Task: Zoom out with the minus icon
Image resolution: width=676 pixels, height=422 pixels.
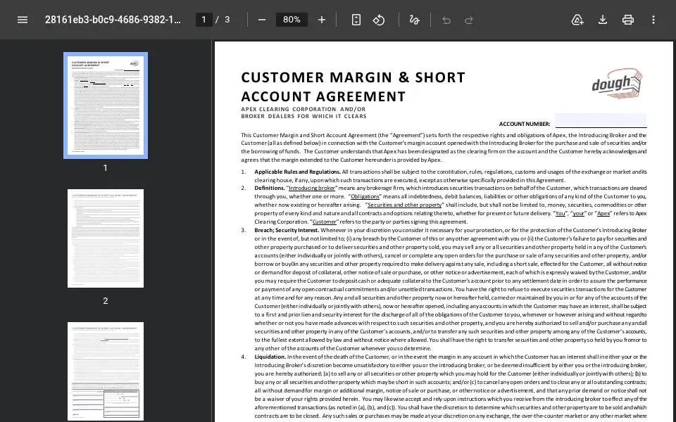Action: pos(262,20)
